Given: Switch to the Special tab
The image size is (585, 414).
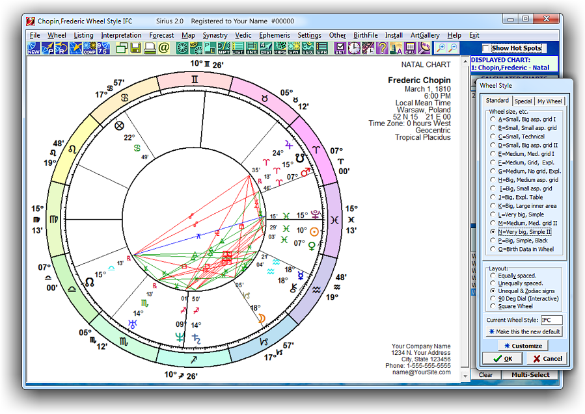Looking at the screenshot, I should [523, 101].
